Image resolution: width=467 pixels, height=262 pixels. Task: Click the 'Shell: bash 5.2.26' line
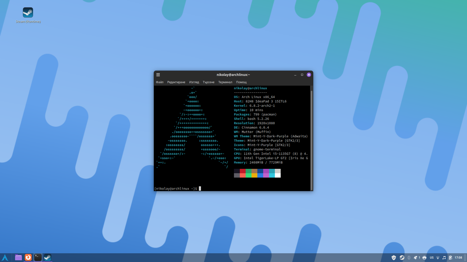pyautogui.click(x=251, y=119)
